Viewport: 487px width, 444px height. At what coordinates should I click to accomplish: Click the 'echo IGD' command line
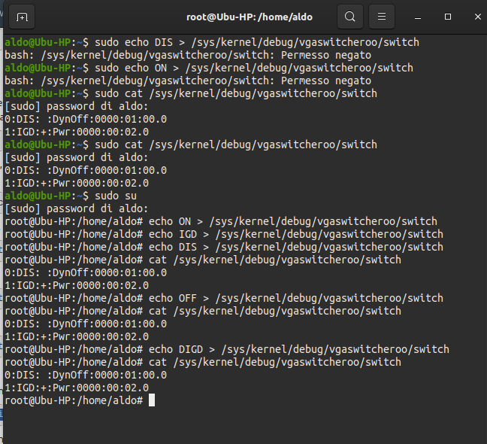(x=224, y=234)
